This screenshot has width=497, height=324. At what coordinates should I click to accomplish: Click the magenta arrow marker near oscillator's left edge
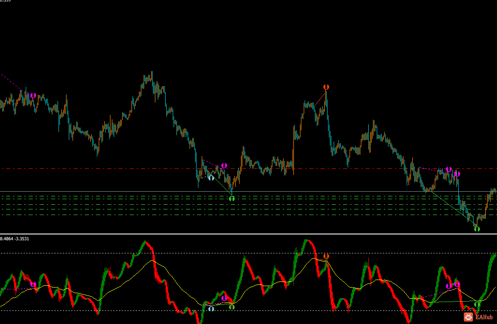pyautogui.click(x=33, y=284)
